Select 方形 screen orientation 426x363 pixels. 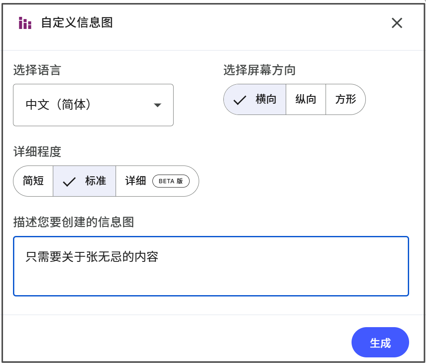(x=345, y=99)
